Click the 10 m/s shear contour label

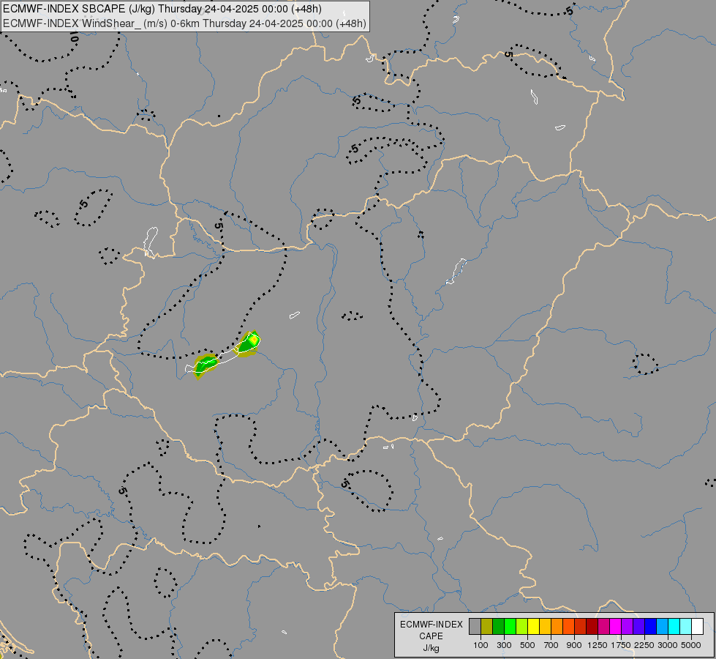(x=74, y=38)
